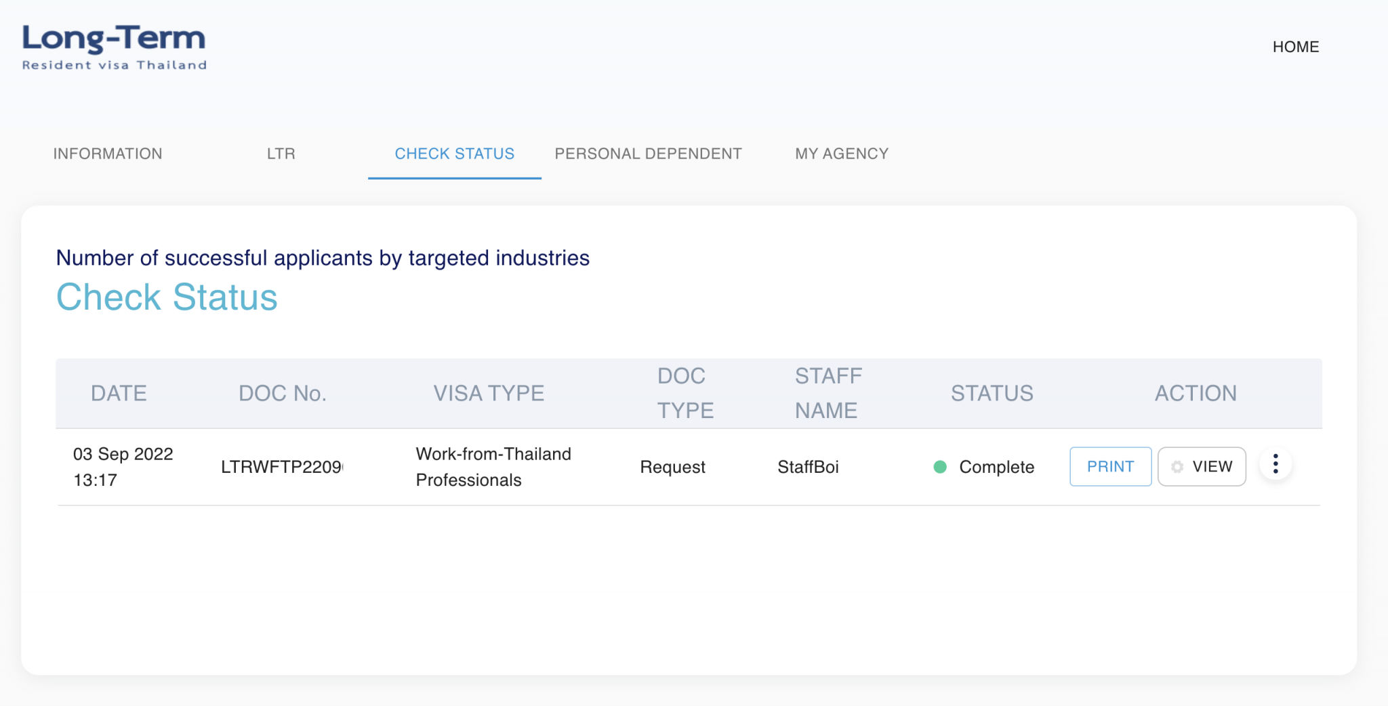
Task: Select the document number LTRWFTP2209 cell
Action: coord(282,467)
